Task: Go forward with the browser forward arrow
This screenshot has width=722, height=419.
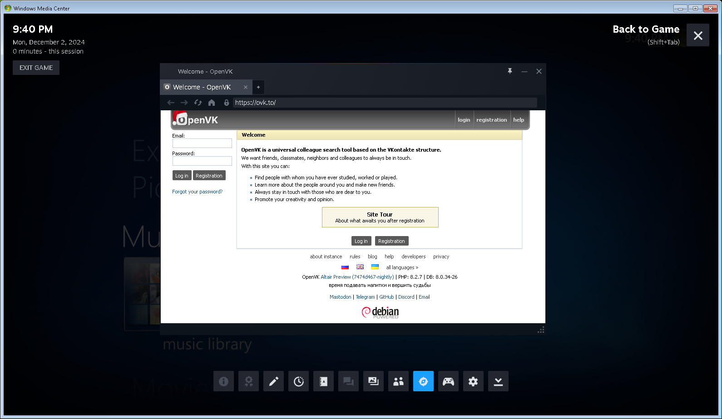Action: (184, 103)
